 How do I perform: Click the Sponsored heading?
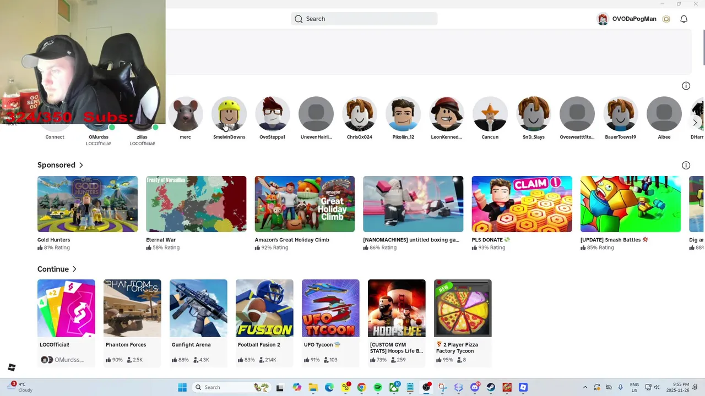point(56,165)
